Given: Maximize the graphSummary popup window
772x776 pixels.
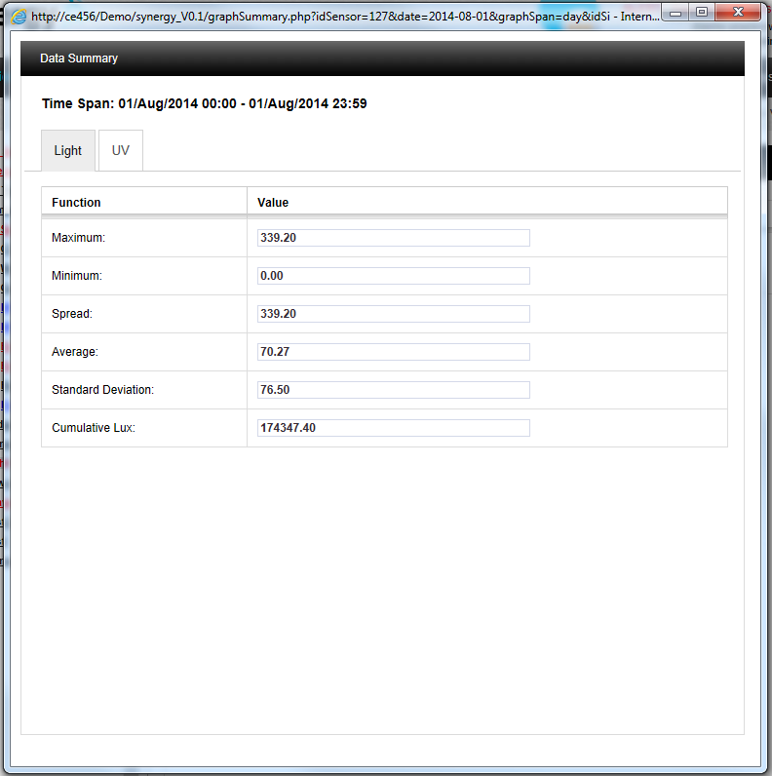Looking at the screenshot, I should click(702, 12).
